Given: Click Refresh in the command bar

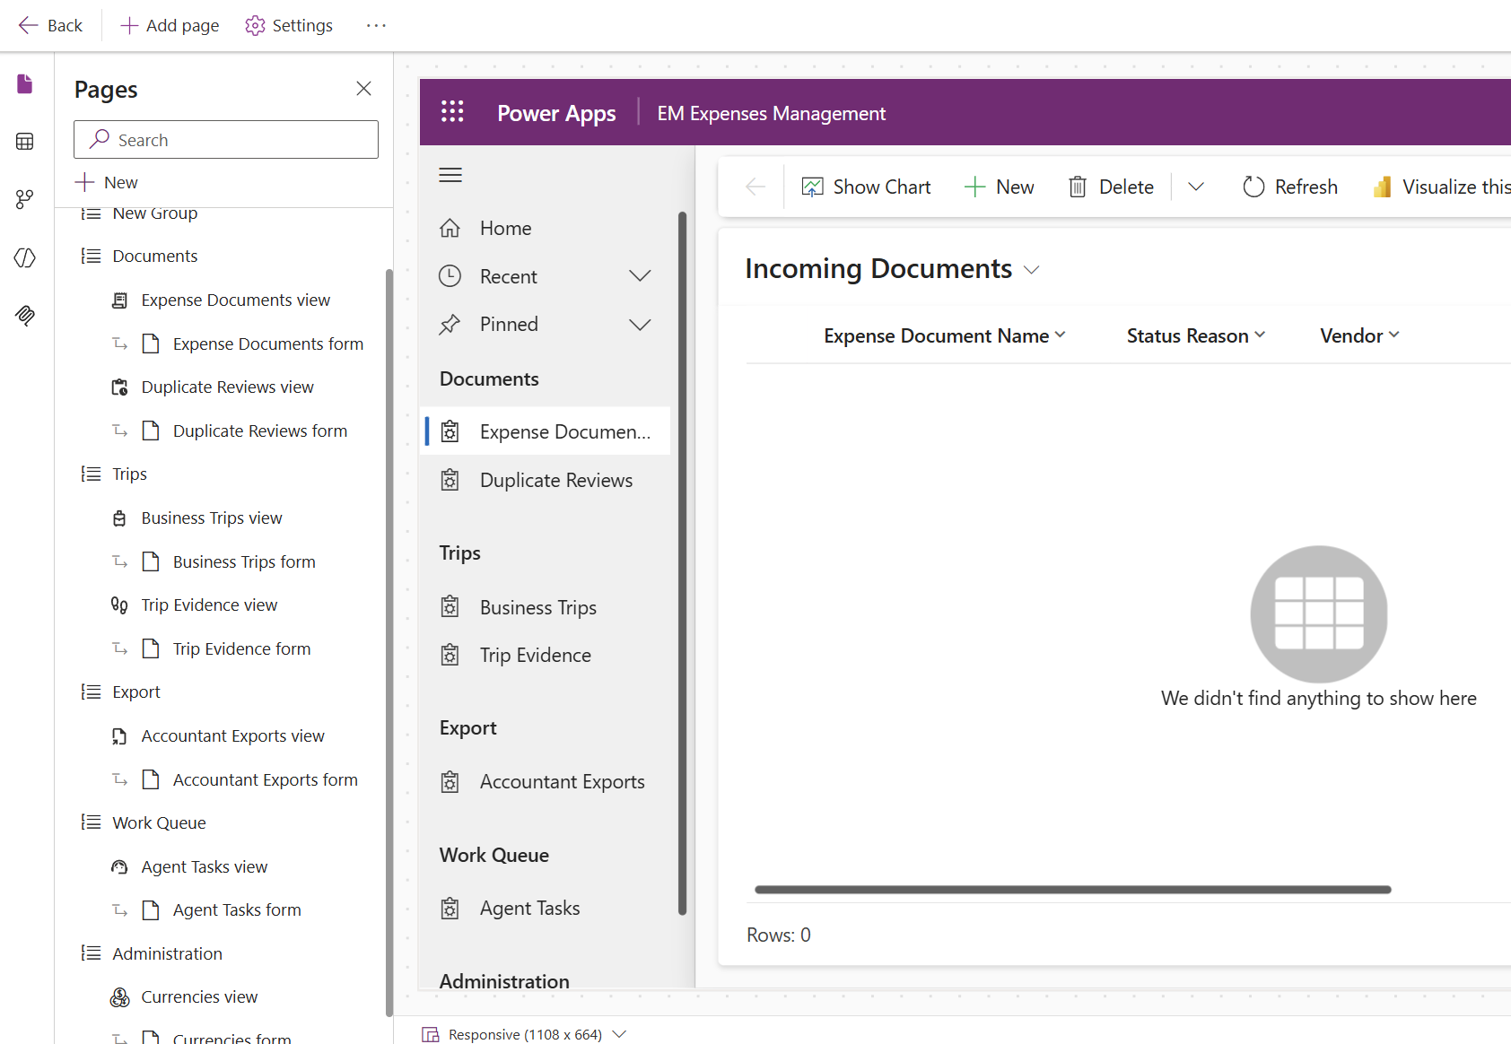Looking at the screenshot, I should point(1290,187).
